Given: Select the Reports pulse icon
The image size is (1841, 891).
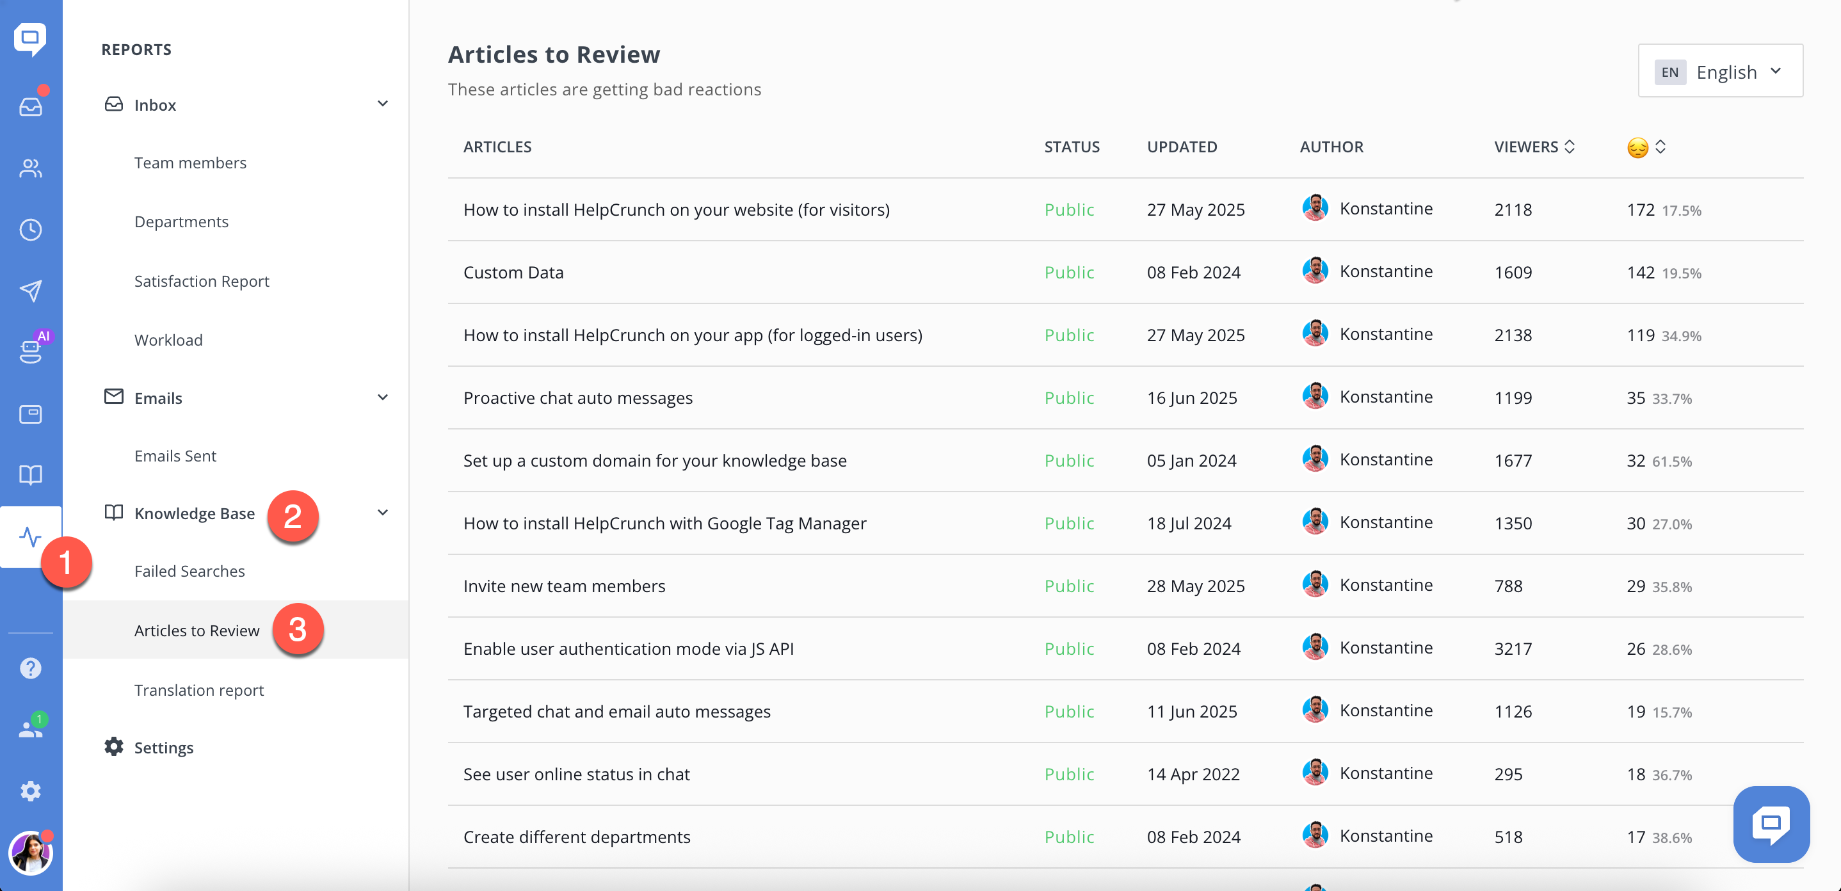Looking at the screenshot, I should click(x=30, y=536).
